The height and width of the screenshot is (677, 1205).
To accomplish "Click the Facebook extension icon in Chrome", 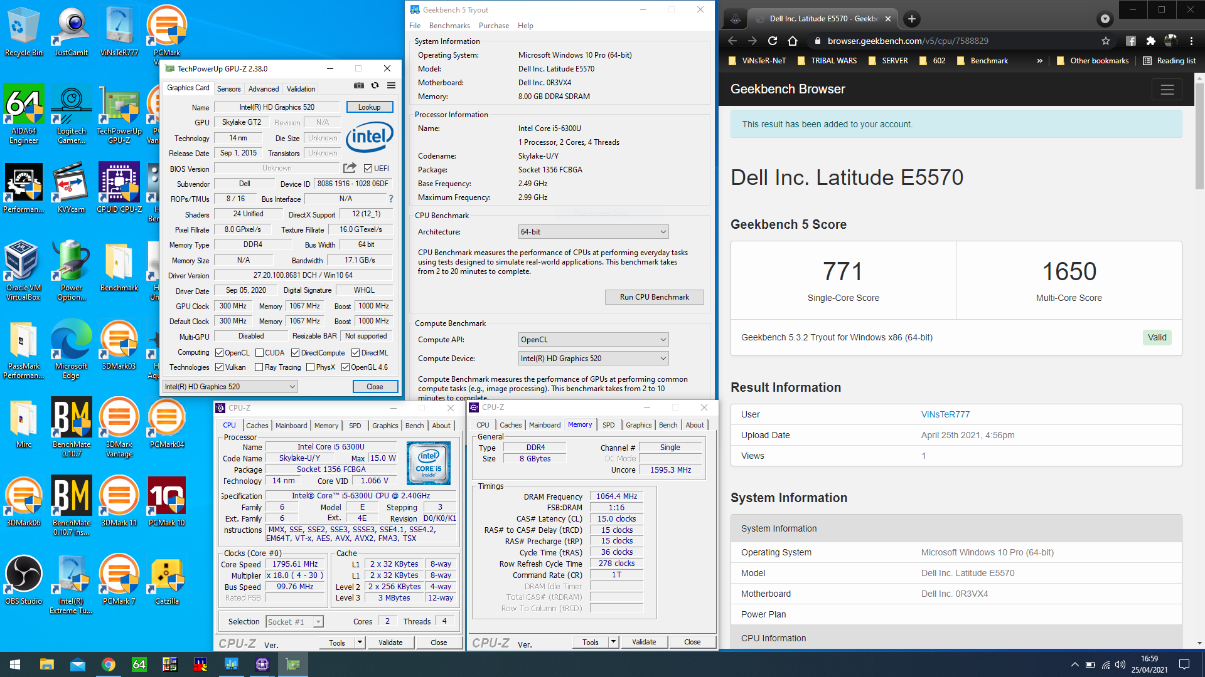I will click(1130, 41).
